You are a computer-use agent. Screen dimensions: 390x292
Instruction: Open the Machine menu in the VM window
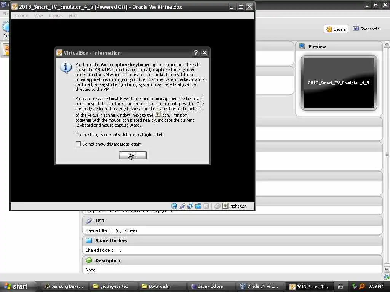[x=21, y=16]
